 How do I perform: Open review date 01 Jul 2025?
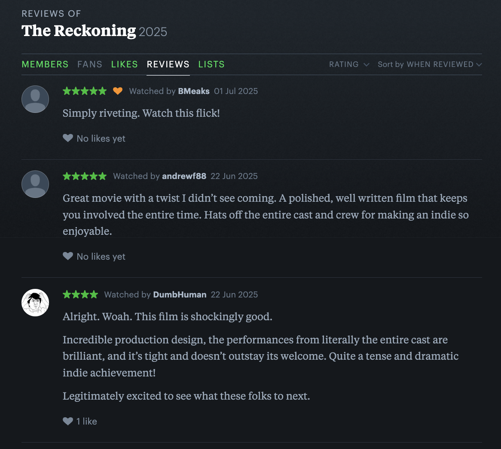coord(236,91)
